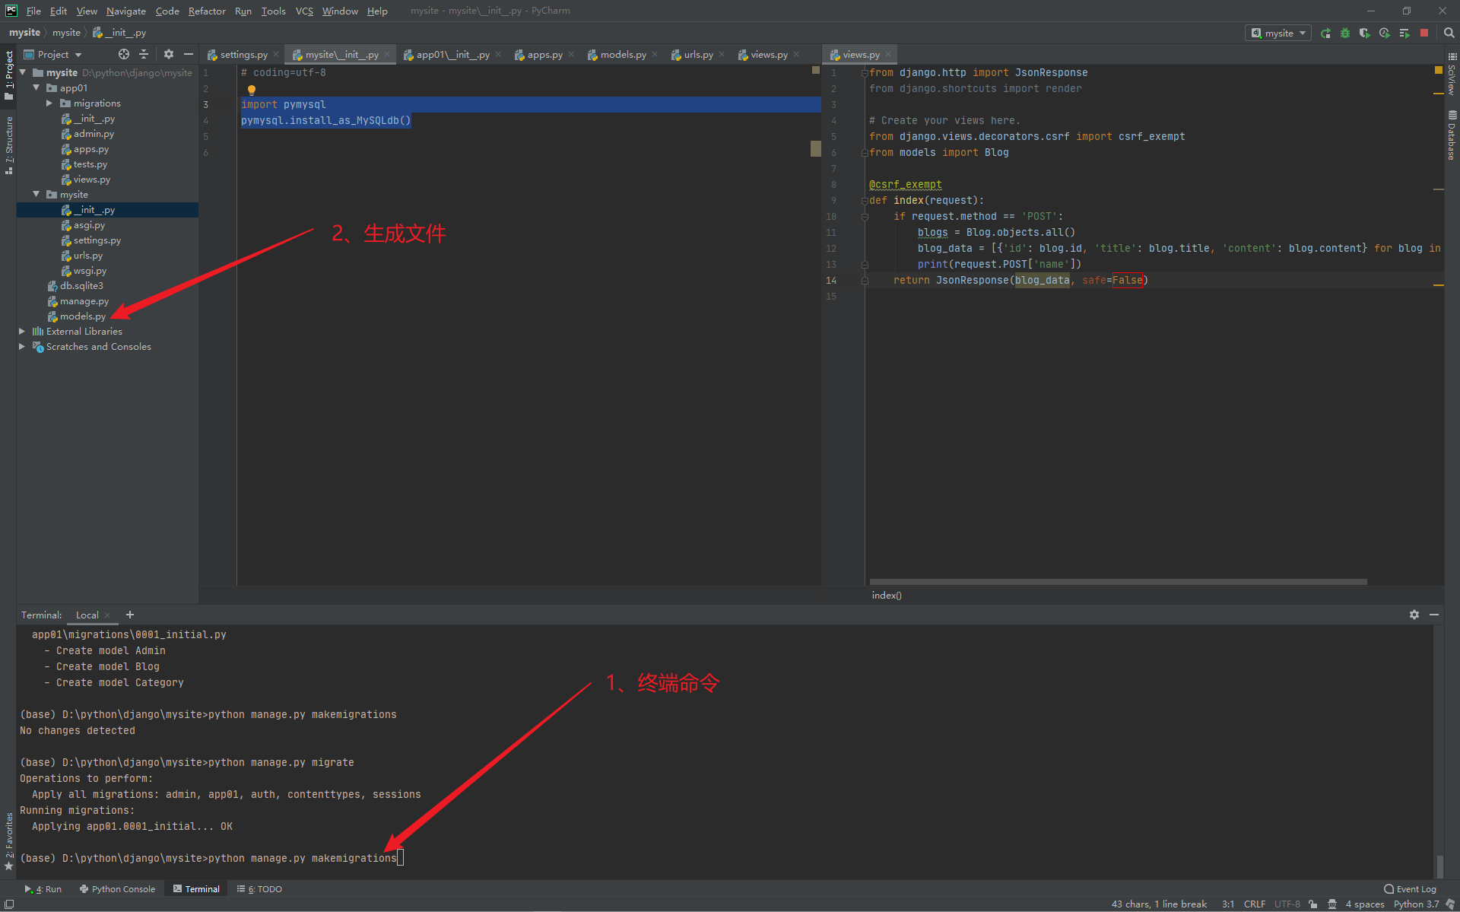
Task: Open the Project view selector dropdown
Action: pyautogui.click(x=53, y=54)
